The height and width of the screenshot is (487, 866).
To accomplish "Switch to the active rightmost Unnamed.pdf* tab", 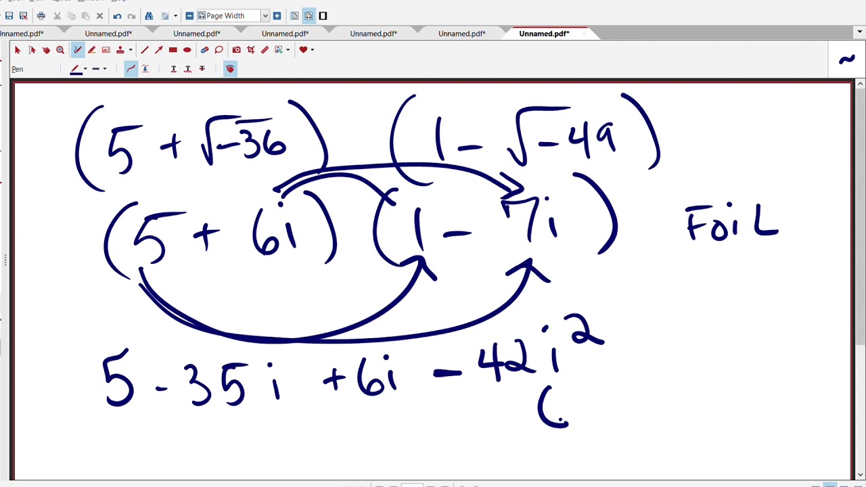I will tap(544, 33).
